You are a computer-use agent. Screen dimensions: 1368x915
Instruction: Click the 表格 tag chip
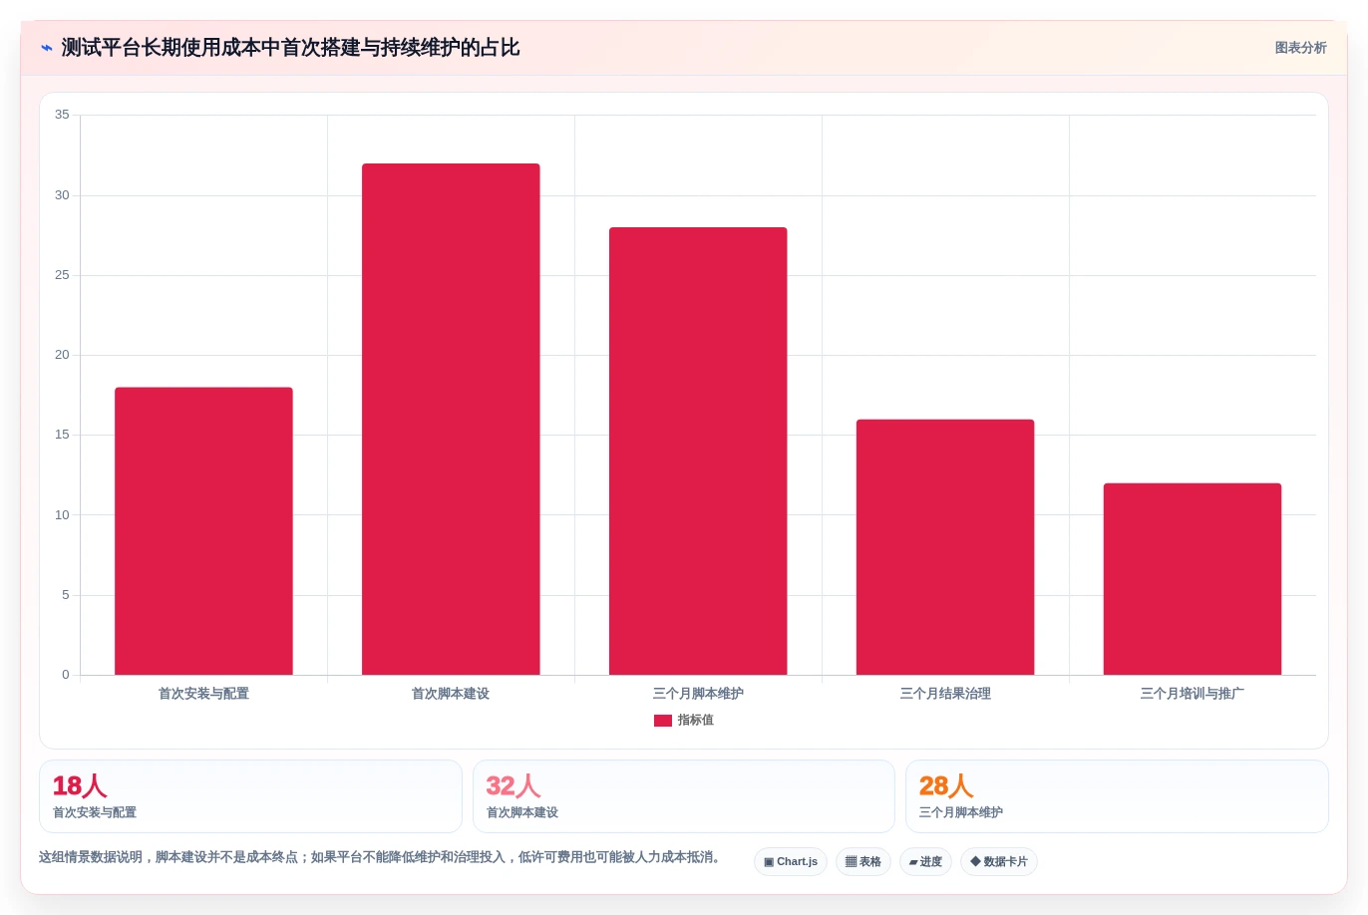tap(863, 862)
